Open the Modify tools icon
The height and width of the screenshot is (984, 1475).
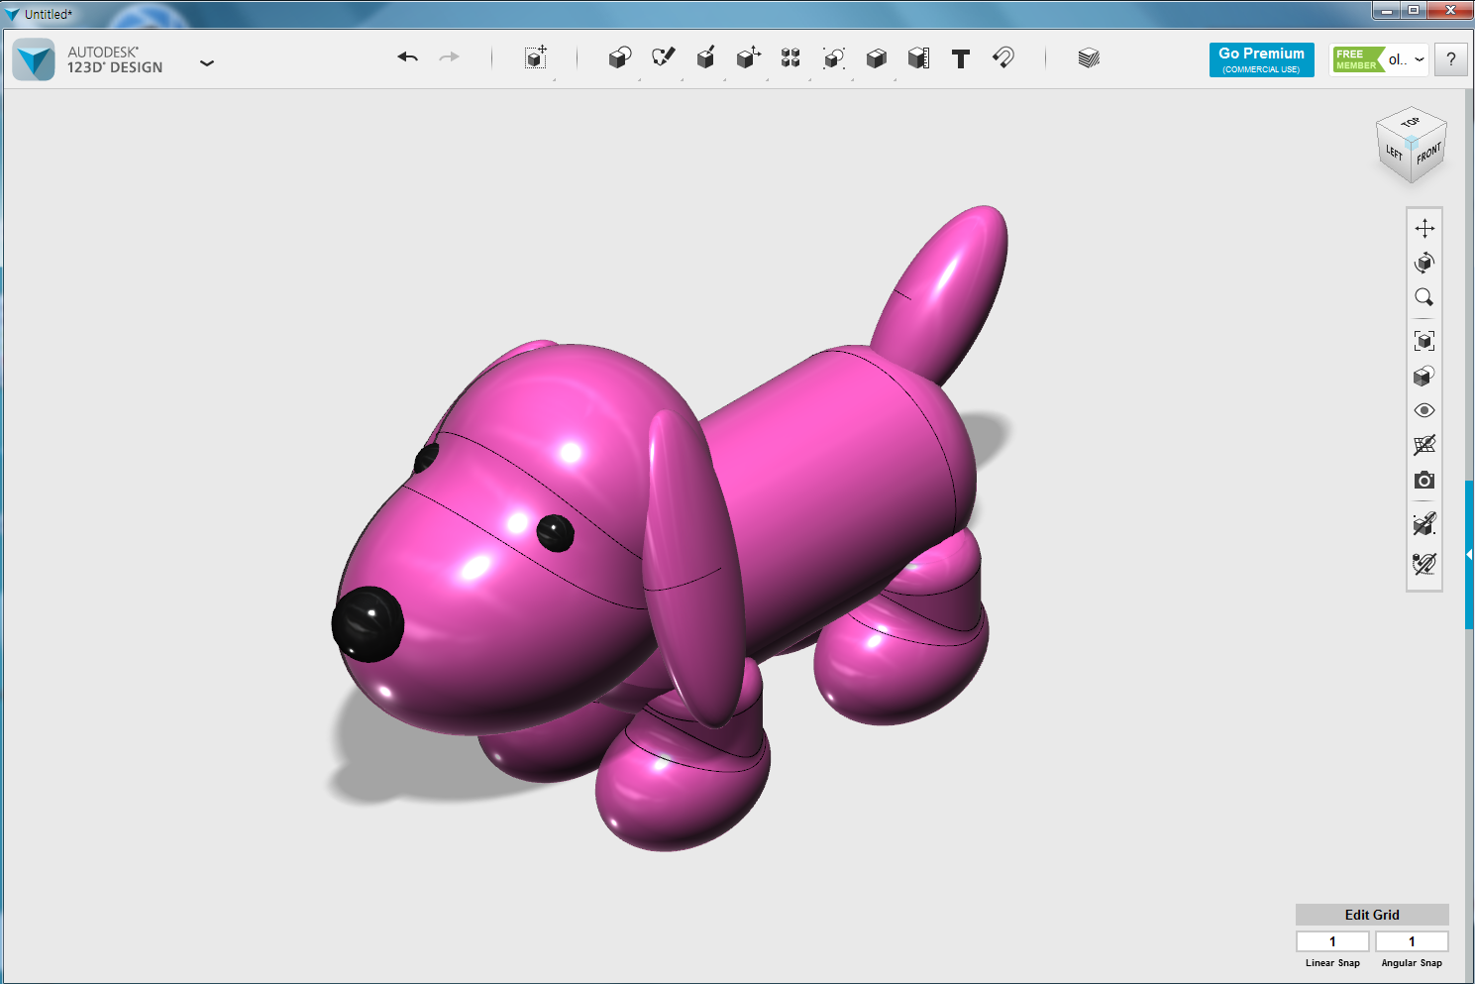click(748, 57)
